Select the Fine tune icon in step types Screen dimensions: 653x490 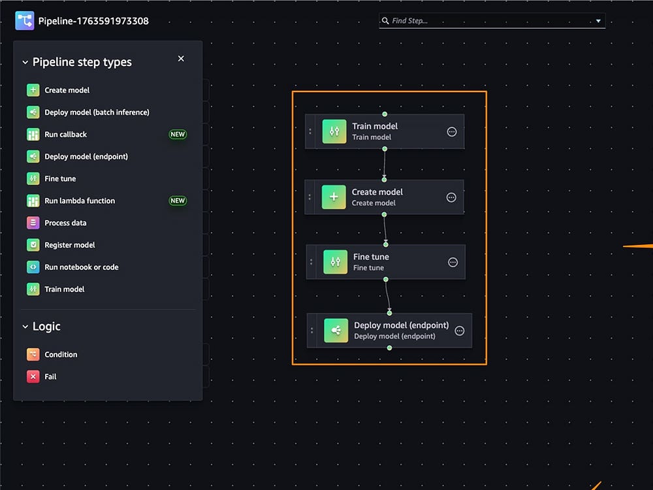pos(33,178)
